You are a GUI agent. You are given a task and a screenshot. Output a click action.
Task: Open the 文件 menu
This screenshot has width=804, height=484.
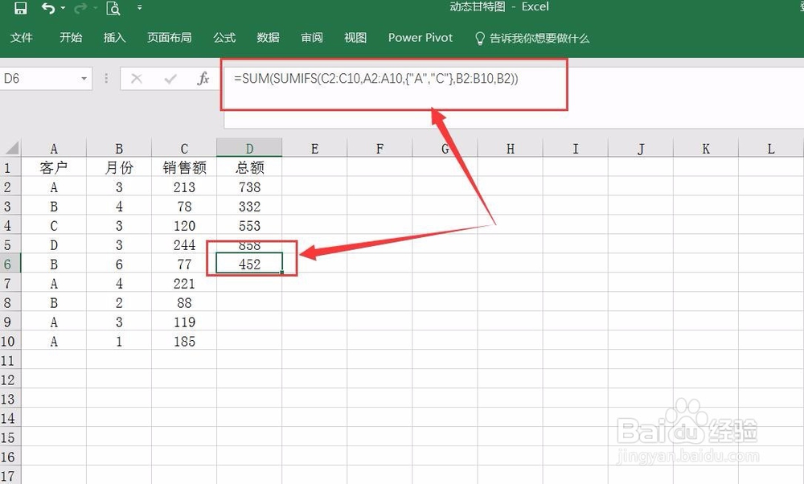[22, 37]
